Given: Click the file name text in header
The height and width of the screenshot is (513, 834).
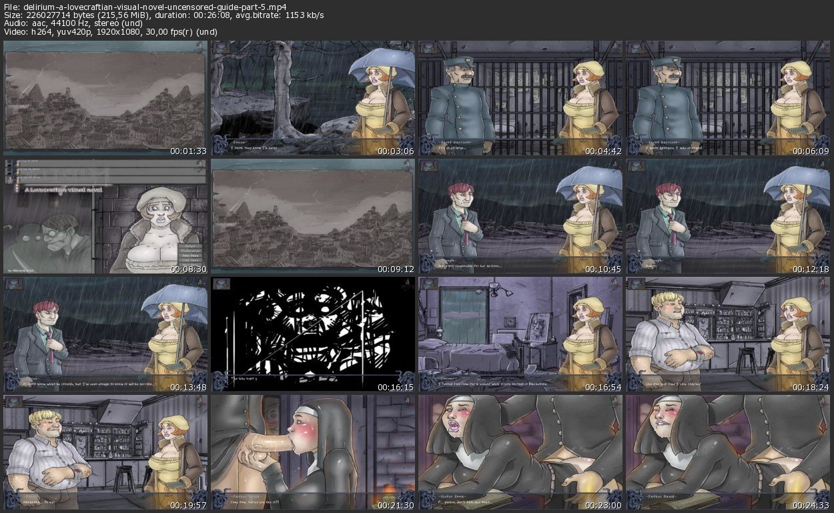Looking at the screenshot, I should point(153,7).
